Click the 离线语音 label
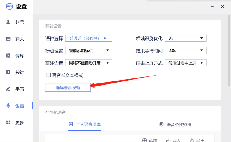231x142 pixels. coord(54,63)
